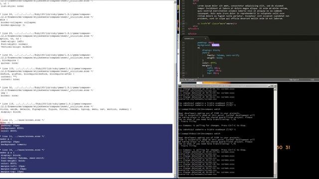Image resolution: width=319 pixels, height=179 pixels.
Task: Click the 'family: Tahoma, sans-serif;' line in editor
Action: (223, 55)
